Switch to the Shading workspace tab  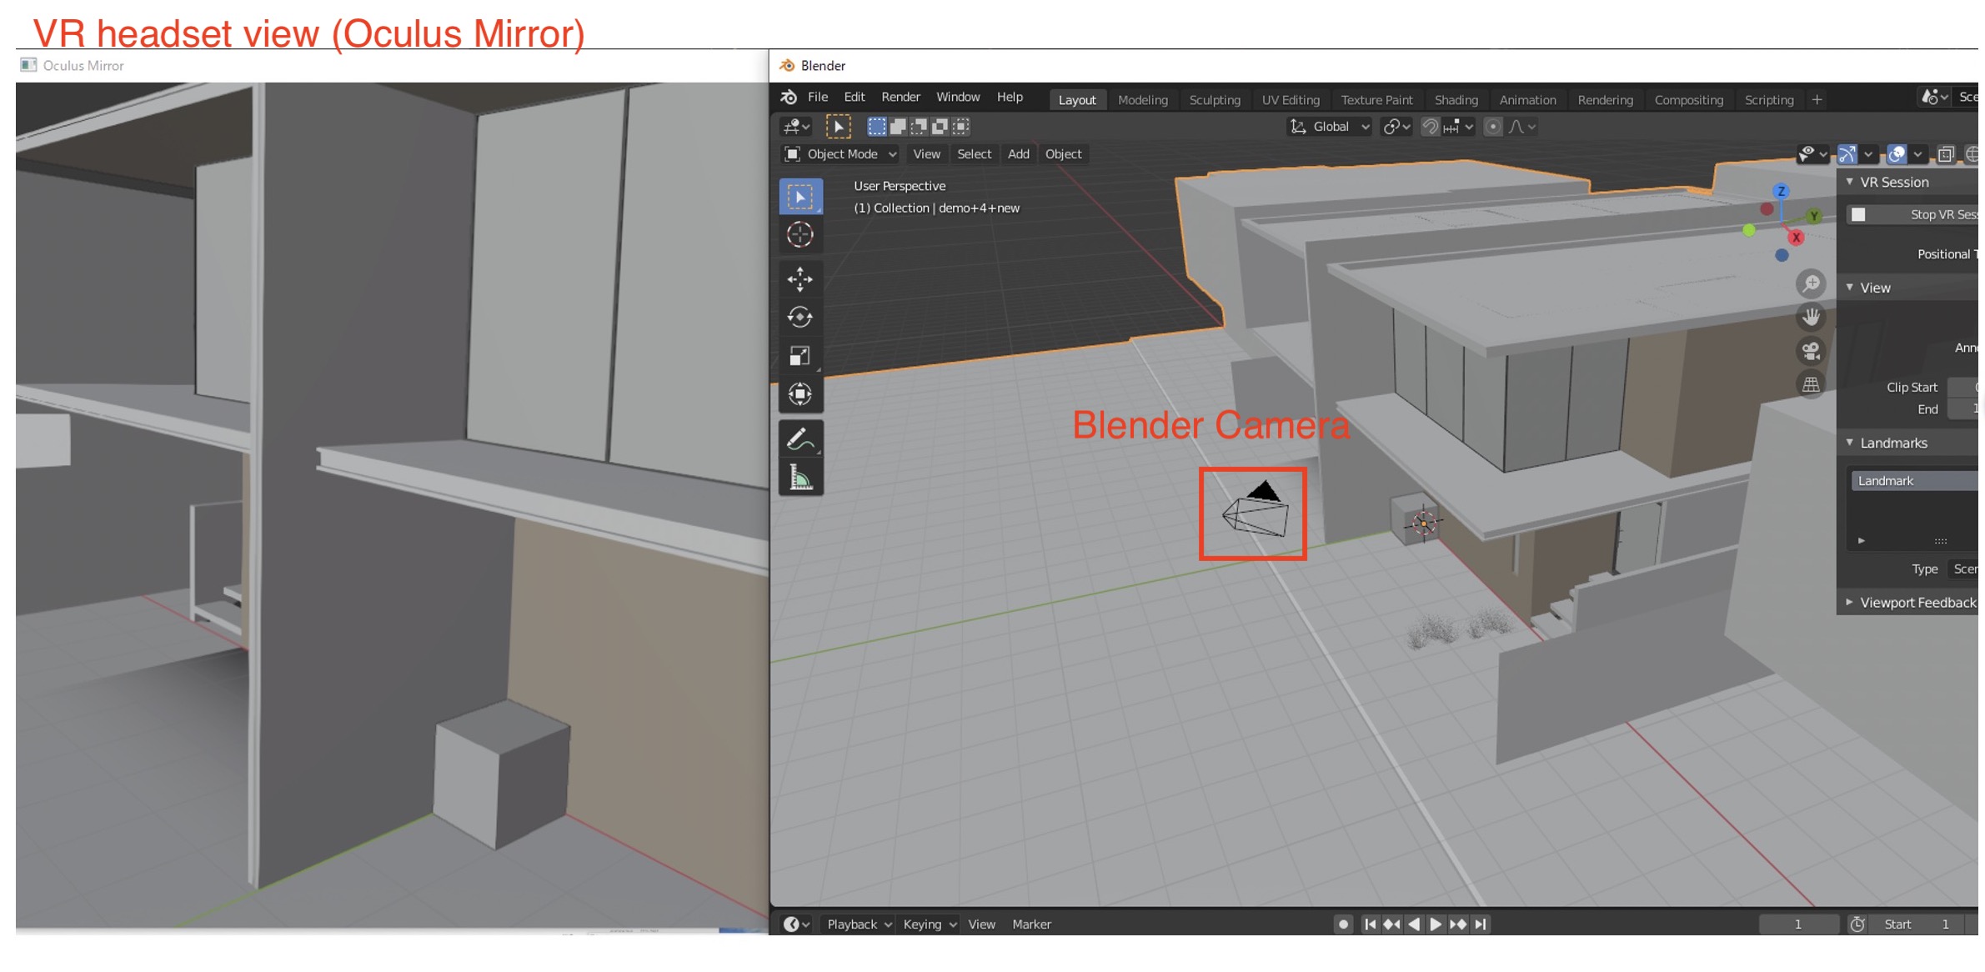(x=1456, y=100)
